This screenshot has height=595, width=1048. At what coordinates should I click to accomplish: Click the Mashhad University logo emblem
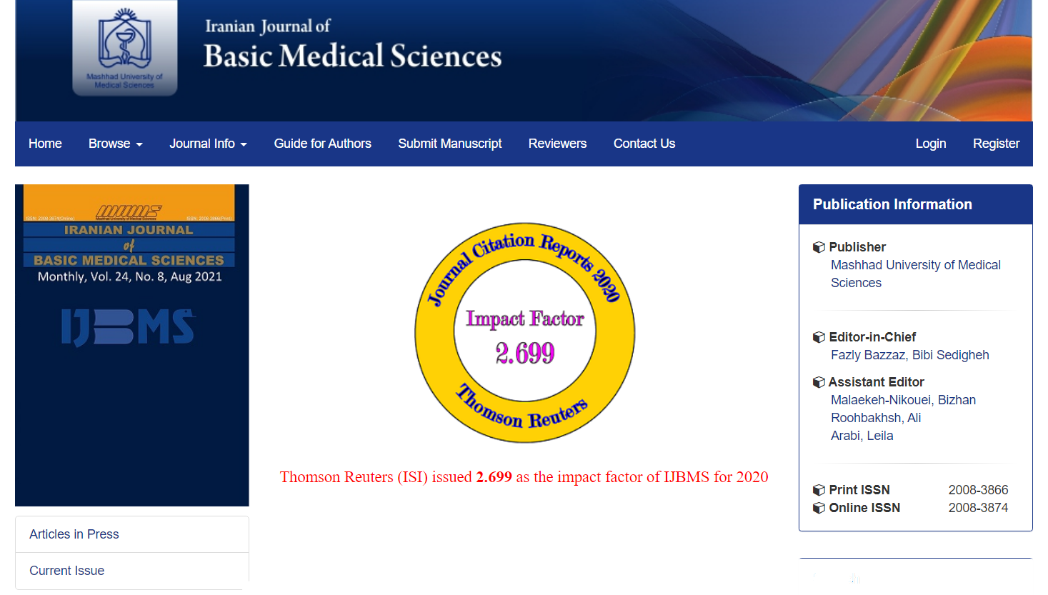point(125,48)
